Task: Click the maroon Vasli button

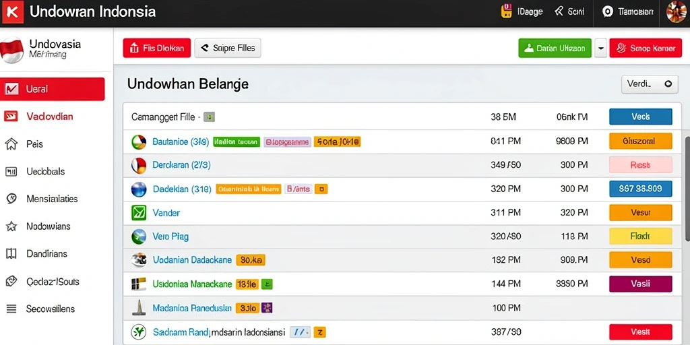Action: (641, 284)
